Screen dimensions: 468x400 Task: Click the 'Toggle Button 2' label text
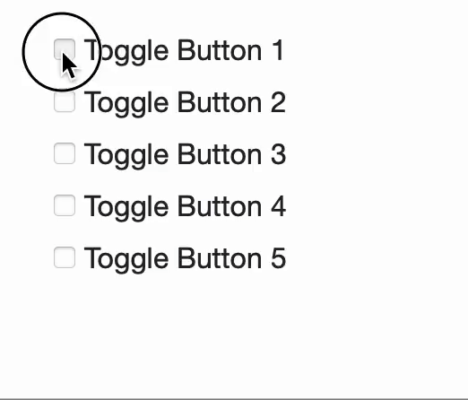tap(185, 103)
